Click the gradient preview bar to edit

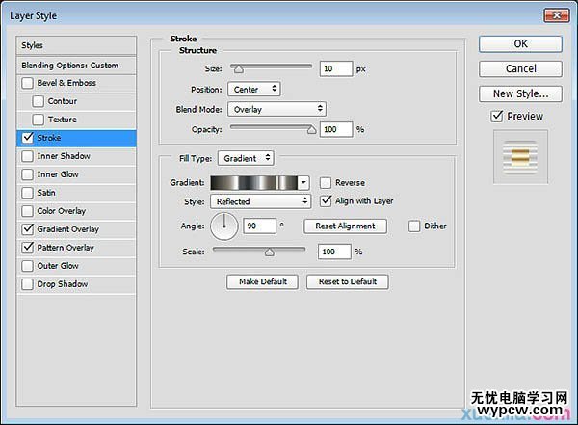[x=254, y=182]
